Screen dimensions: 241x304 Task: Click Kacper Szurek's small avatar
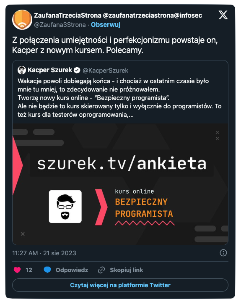click(22, 70)
